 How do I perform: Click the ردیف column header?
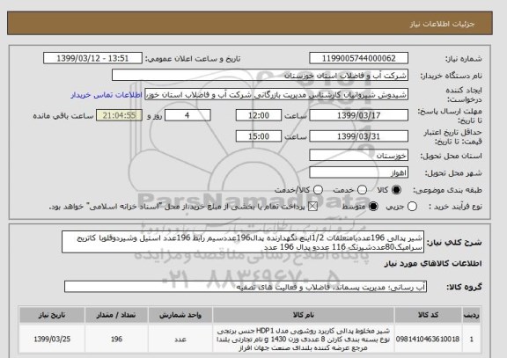(x=472, y=315)
